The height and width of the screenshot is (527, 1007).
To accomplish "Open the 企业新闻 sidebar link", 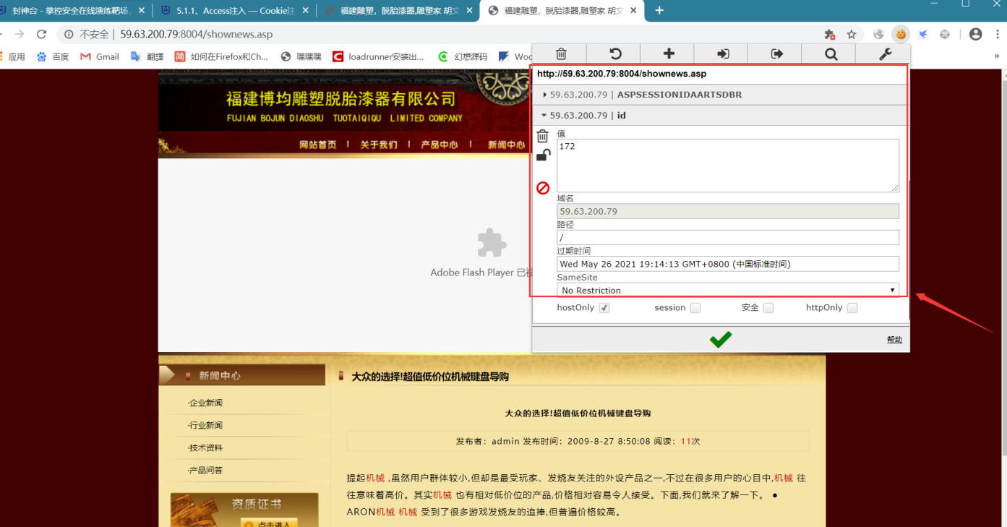I will click(205, 403).
